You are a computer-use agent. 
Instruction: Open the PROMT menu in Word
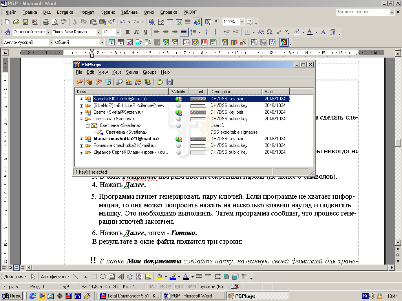190,12
